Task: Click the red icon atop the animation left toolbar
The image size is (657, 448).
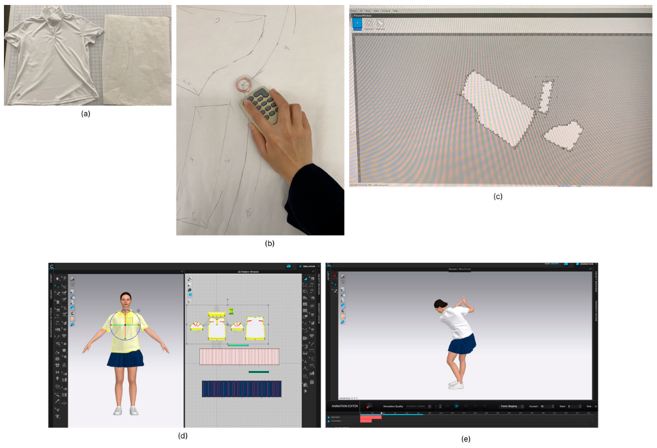Action: 335,276
